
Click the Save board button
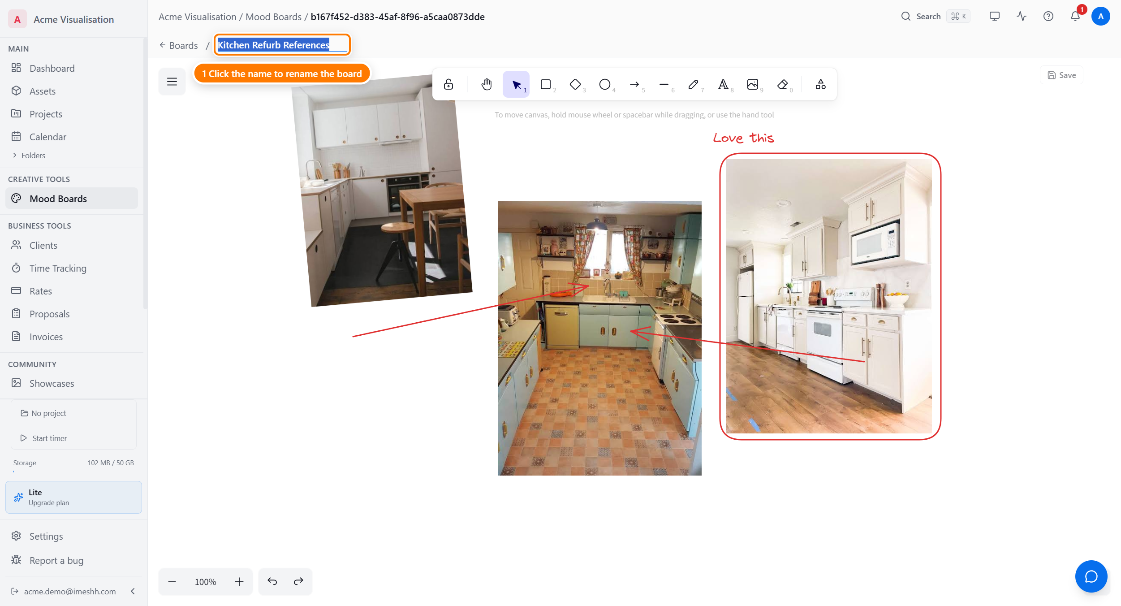(1061, 75)
